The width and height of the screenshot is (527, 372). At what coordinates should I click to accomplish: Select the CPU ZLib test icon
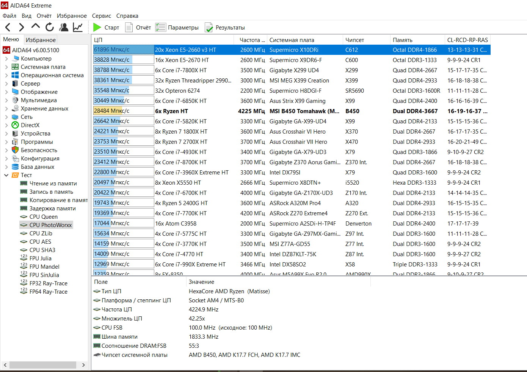point(24,233)
